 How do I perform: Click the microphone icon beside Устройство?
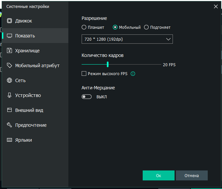pos(9,95)
